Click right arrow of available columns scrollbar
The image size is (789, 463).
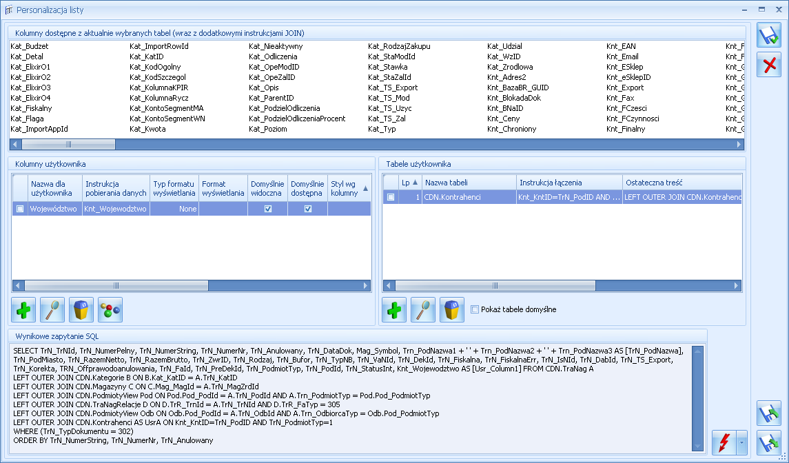739,145
